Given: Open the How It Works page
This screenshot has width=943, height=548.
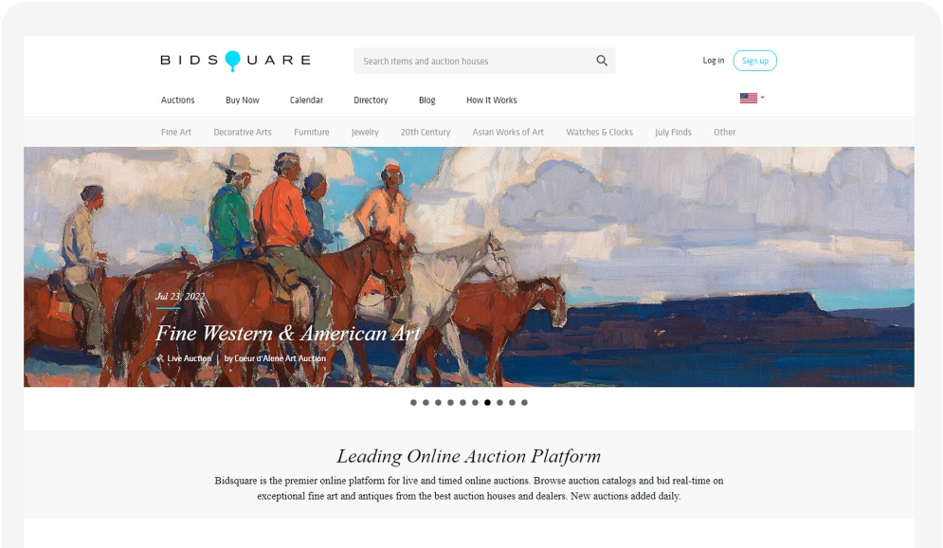Looking at the screenshot, I should [x=491, y=100].
